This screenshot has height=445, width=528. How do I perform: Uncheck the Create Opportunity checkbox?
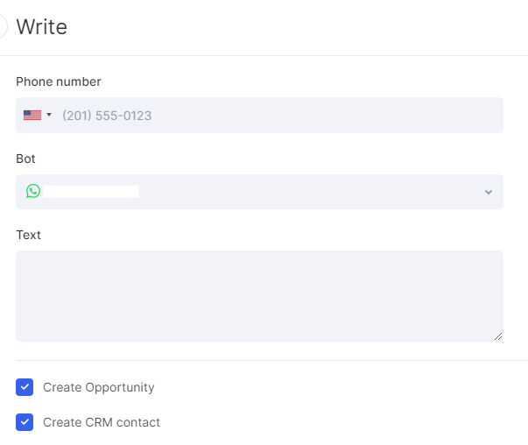coord(25,387)
